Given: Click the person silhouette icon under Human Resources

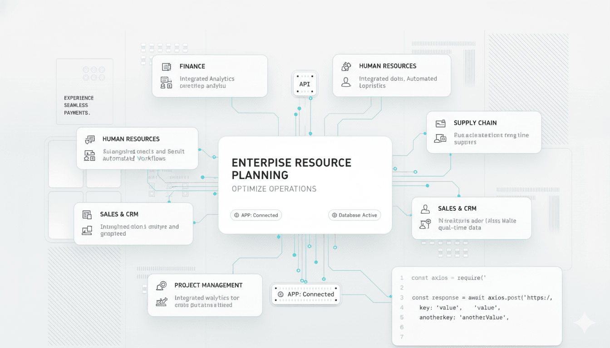Looking at the screenshot, I should (346, 82).
